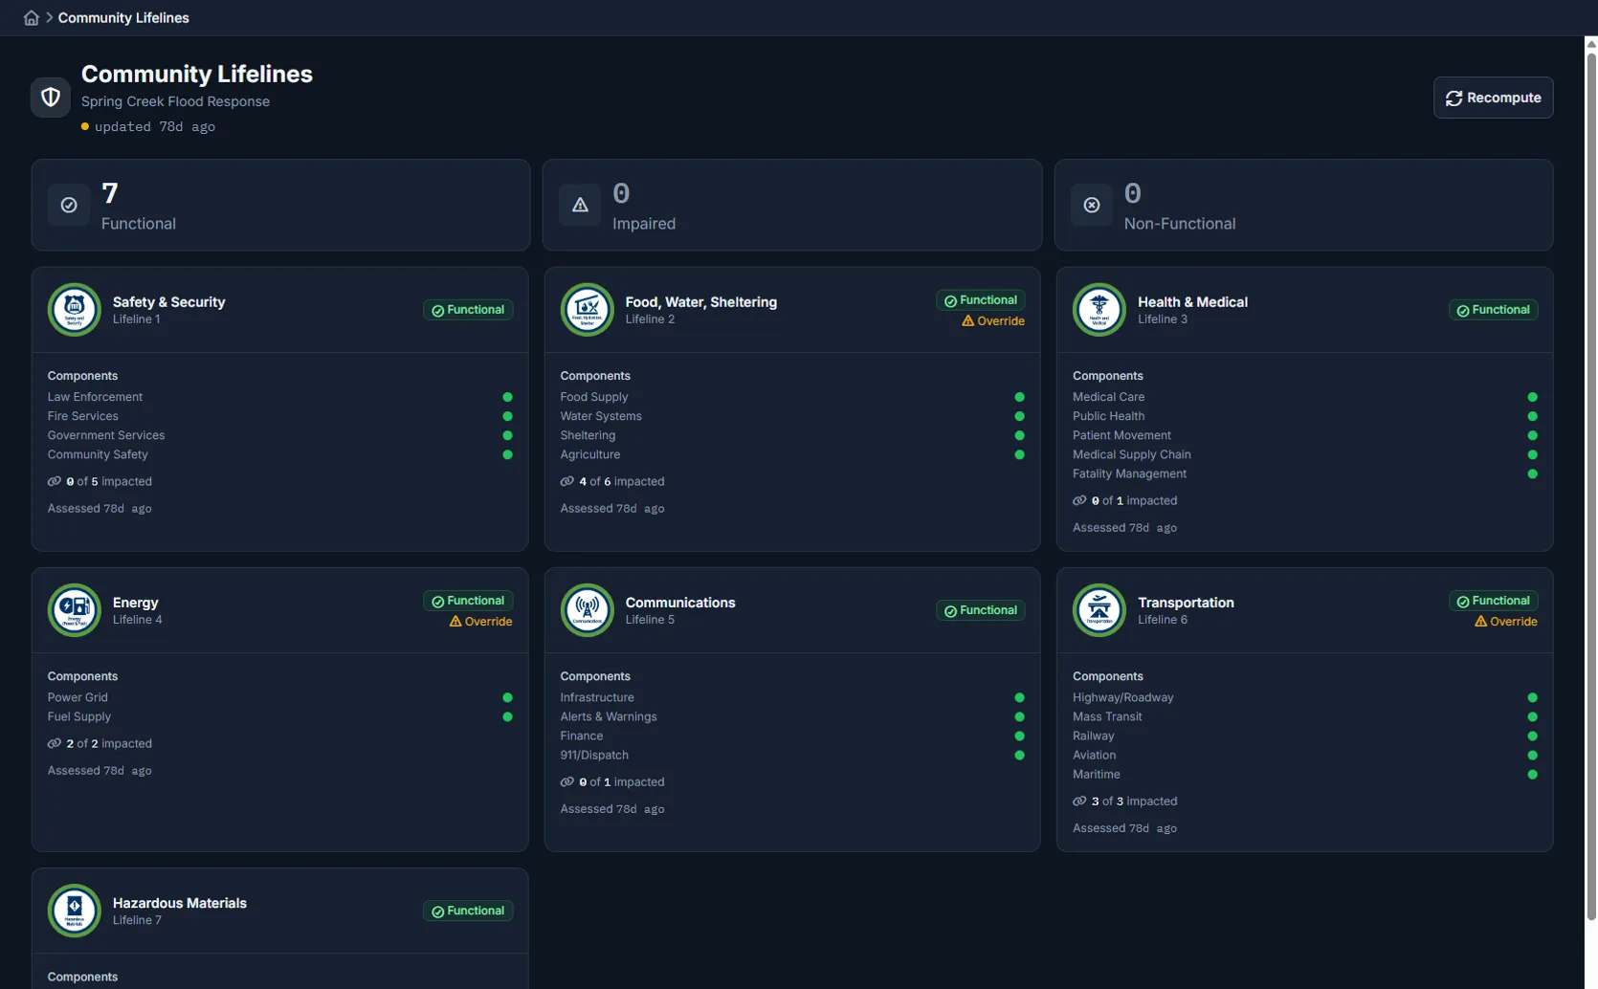The image size is (1598, 989).
Task: Select the Fuel Supply component row
Action: [x=280, y=716]
